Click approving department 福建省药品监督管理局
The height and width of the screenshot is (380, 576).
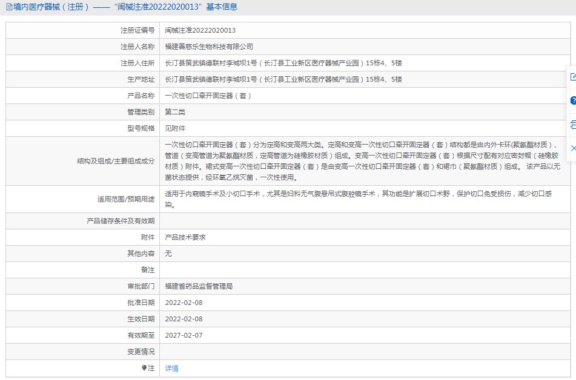click(x=199, y=286)
